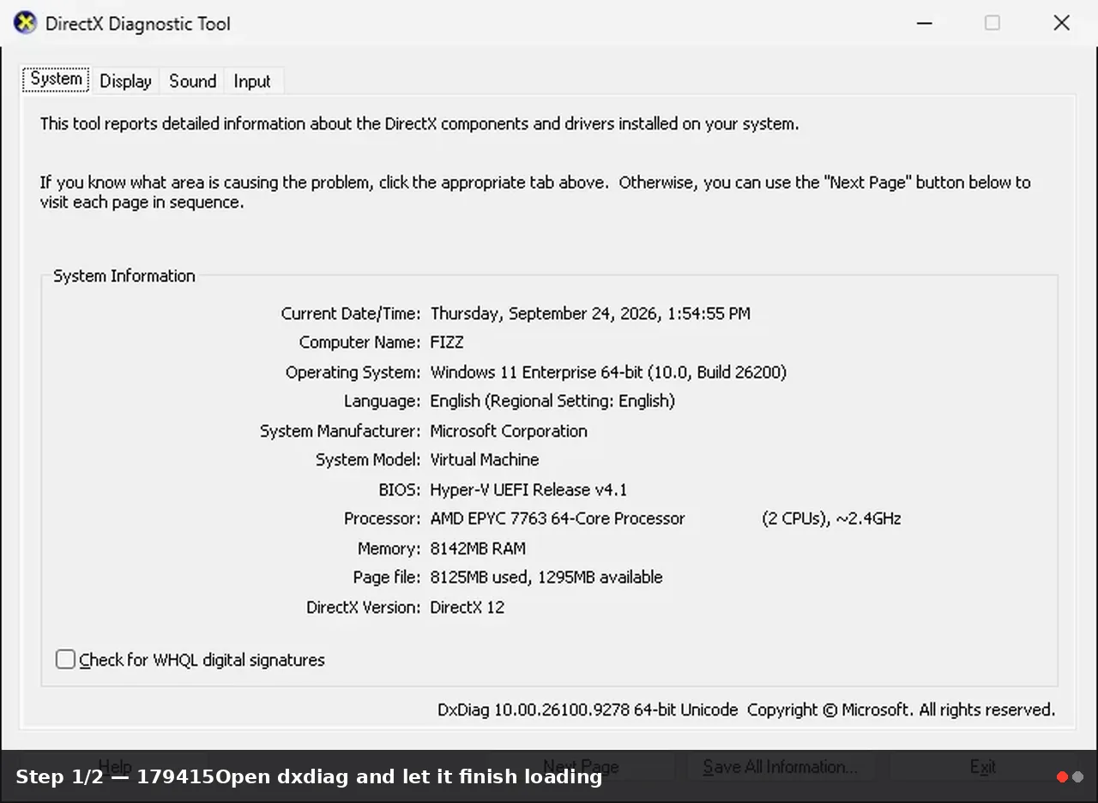The height and width of the screenshot is (803, 1098).
Task: Maximize the DirectX Diagnostic Tool window
Action: tap(992, 23)
